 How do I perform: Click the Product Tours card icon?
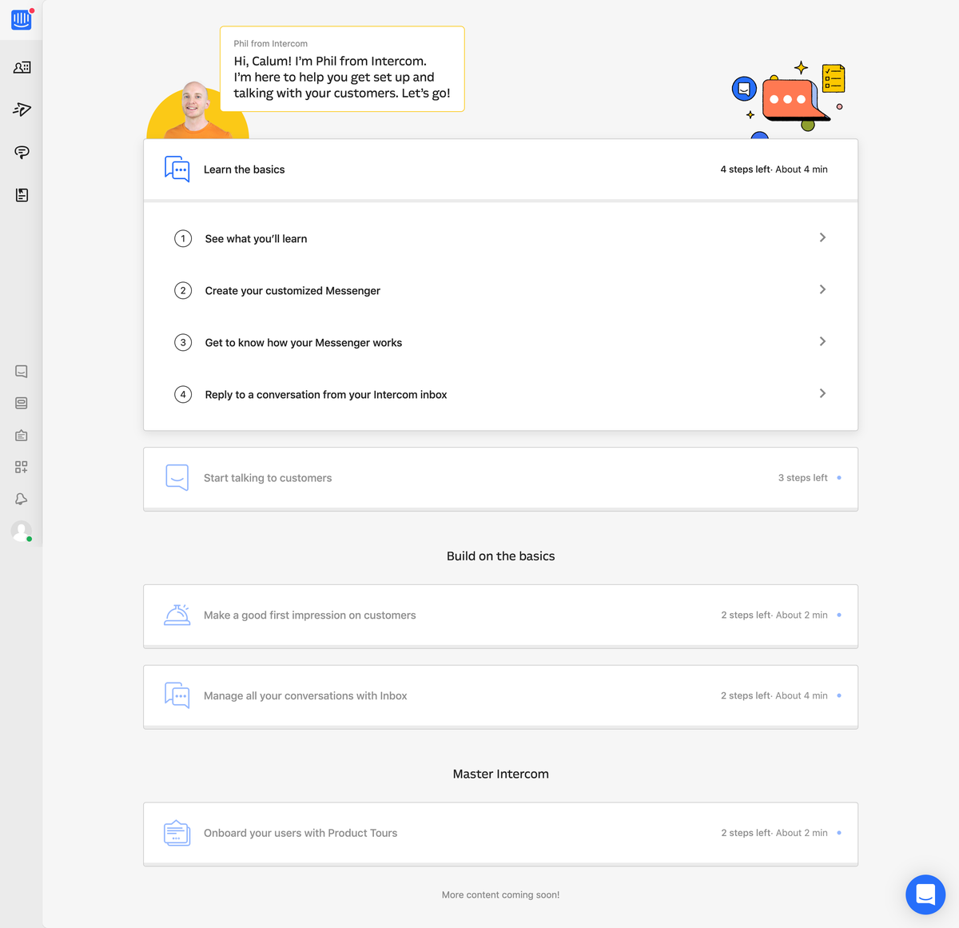coord(177,833)
